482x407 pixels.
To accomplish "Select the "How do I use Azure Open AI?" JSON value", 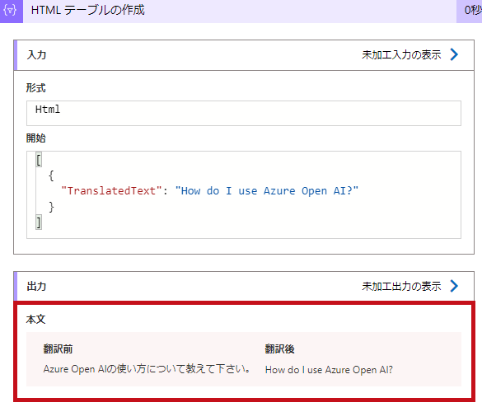I will (x=266, y=191).
